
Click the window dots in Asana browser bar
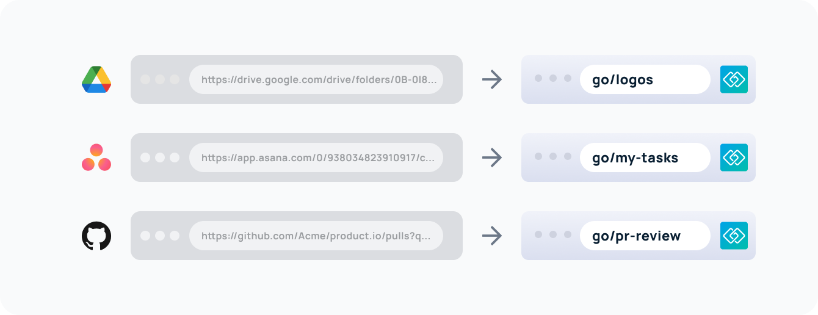(160, 157)
